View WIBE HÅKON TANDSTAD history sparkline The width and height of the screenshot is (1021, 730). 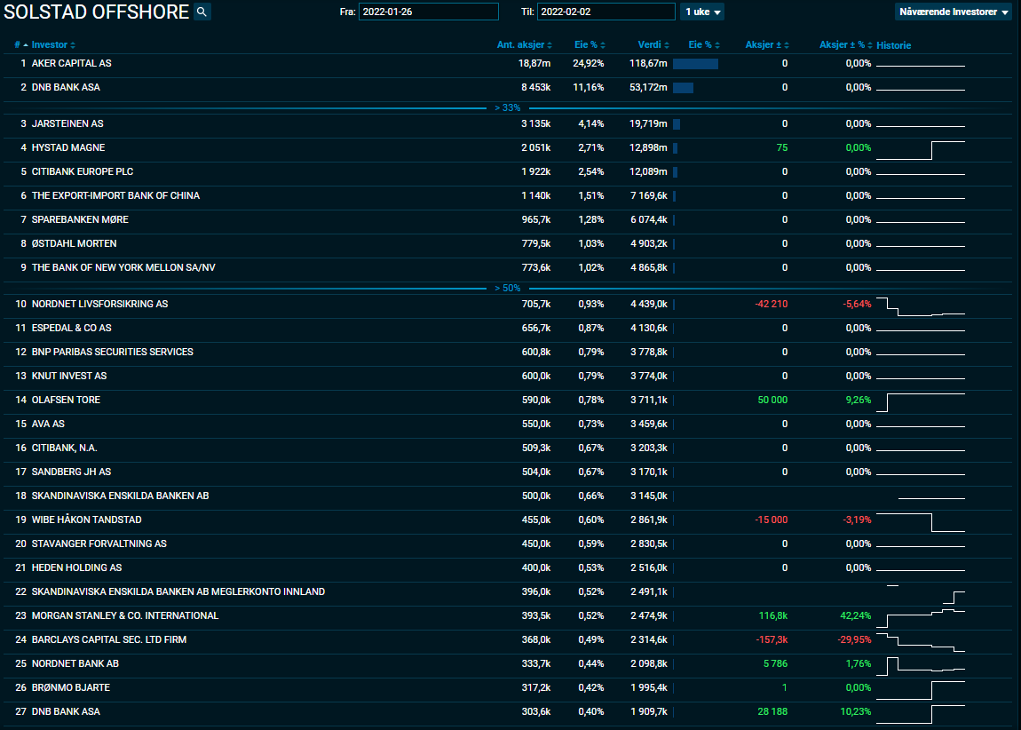click(921, 522)
